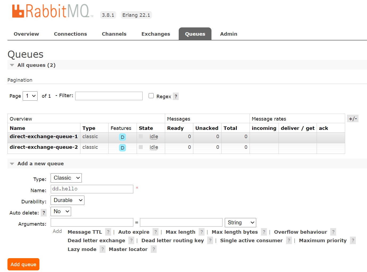The width and height of the screenshot is (367, 272).
Task: Click help icon next to Regex
Action: click(176, 96)
